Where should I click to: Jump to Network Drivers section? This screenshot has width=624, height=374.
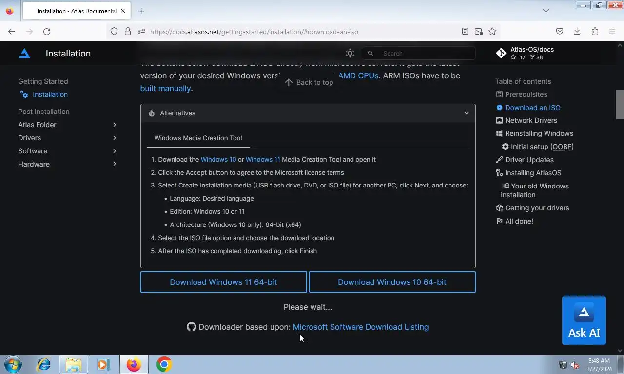point(531,120)
